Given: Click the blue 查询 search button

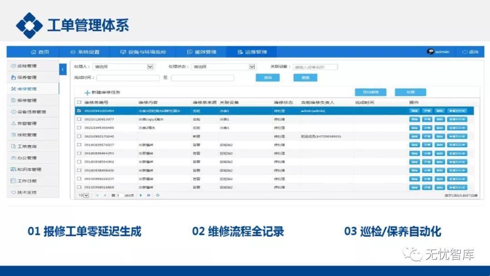Looking at the screenshot, I should click(268, 78).
